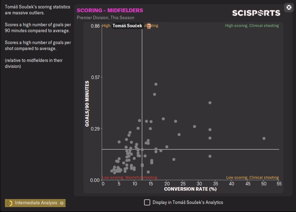Screen dimensions: 296x212
Task: Click the 'CONVERSION RATE (%)' axis label
Action: pos(190,189)
